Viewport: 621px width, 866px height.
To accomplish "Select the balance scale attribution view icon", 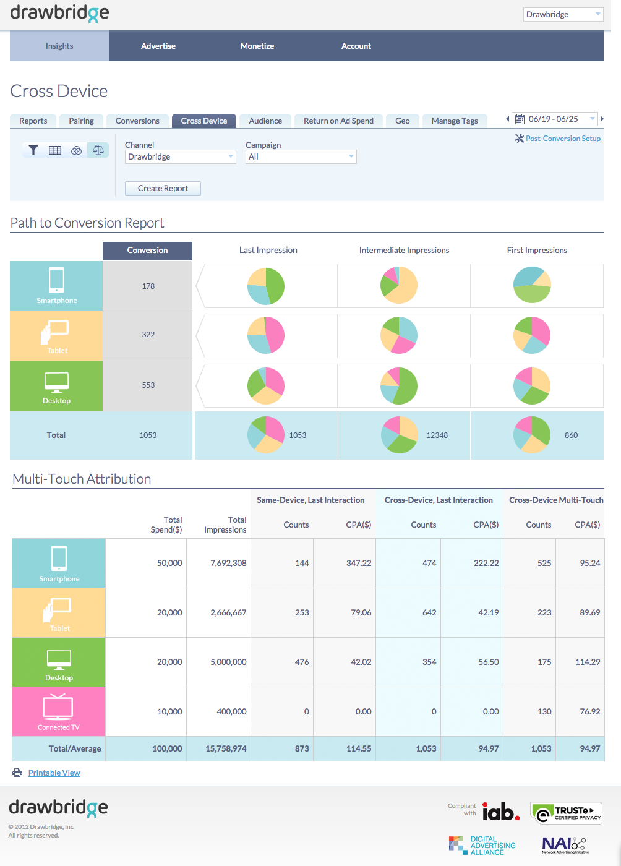I will [98, 150].
